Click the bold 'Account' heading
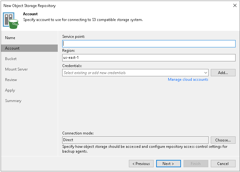240x172 pixels. (x=30, y=14)
